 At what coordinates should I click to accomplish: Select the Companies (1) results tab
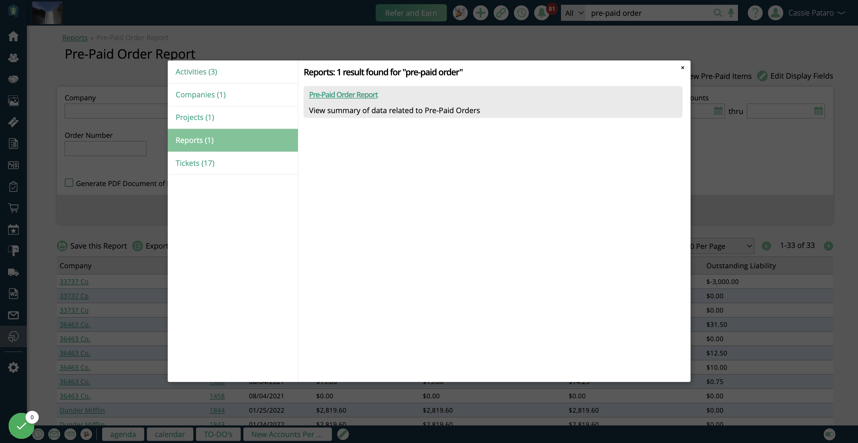[x=232, y=95]
